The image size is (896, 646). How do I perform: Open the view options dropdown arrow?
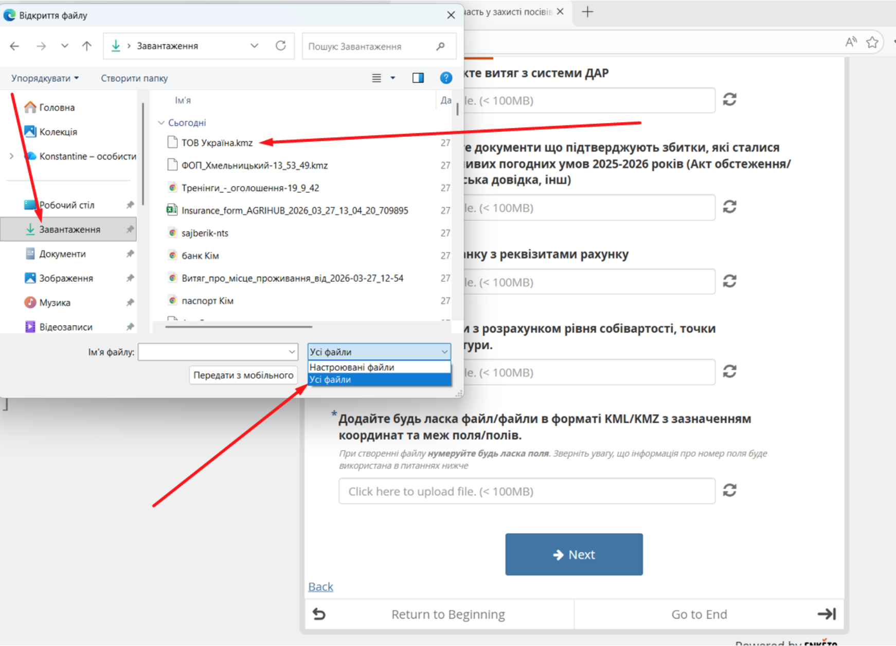[393, 78]
